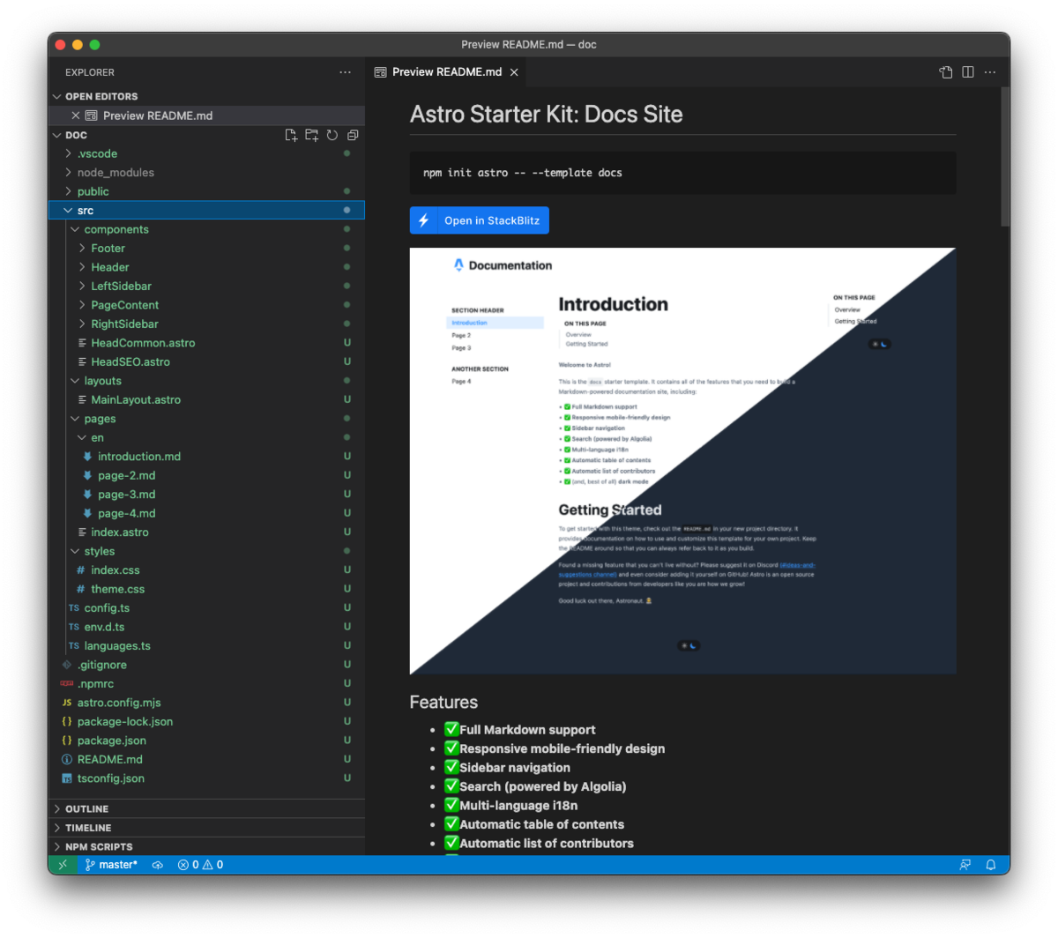Viewport: 1058px width, 938px height.
Task: Open .gitignore file
Action: 206,666
